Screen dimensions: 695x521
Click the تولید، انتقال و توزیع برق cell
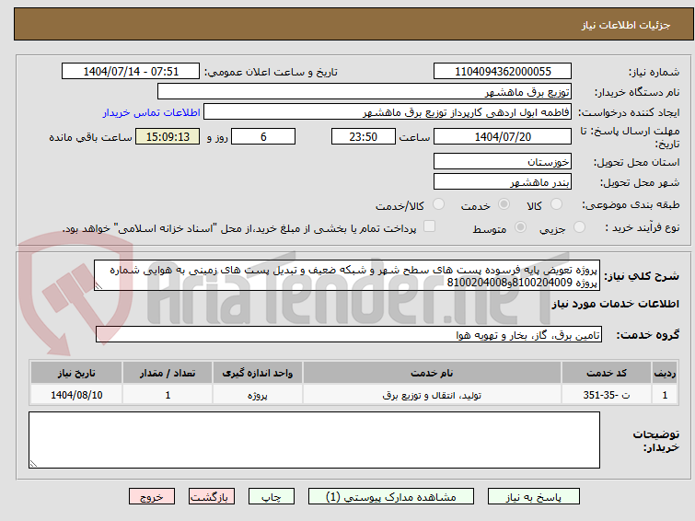point(432,395)
